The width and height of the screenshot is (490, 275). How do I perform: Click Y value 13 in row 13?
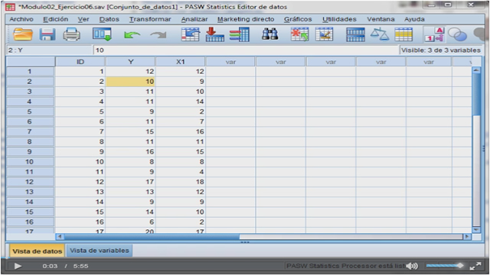point(131,192)
